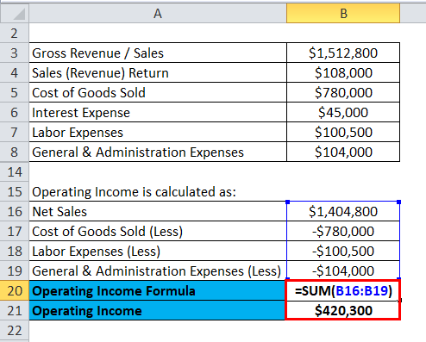Select row 14 header
Viewport: 426px width, 342px height.
15,171
